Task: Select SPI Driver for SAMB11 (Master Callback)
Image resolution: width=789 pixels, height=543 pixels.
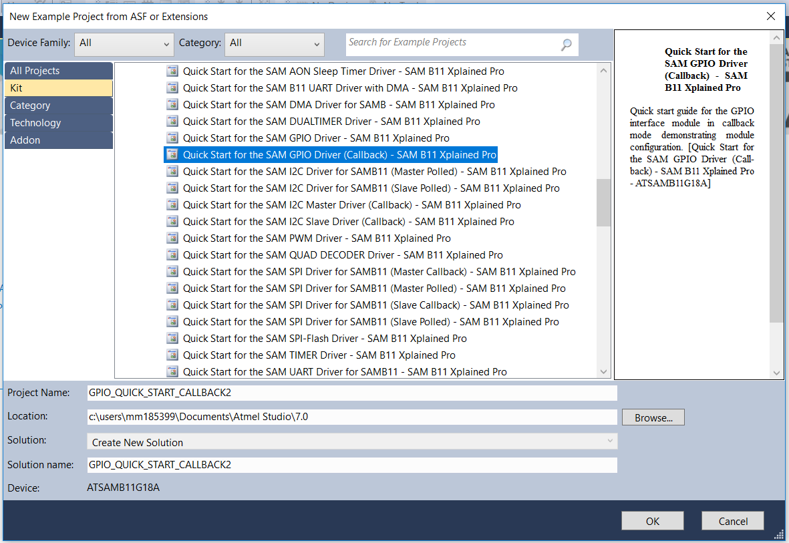Action: (379, 271)
